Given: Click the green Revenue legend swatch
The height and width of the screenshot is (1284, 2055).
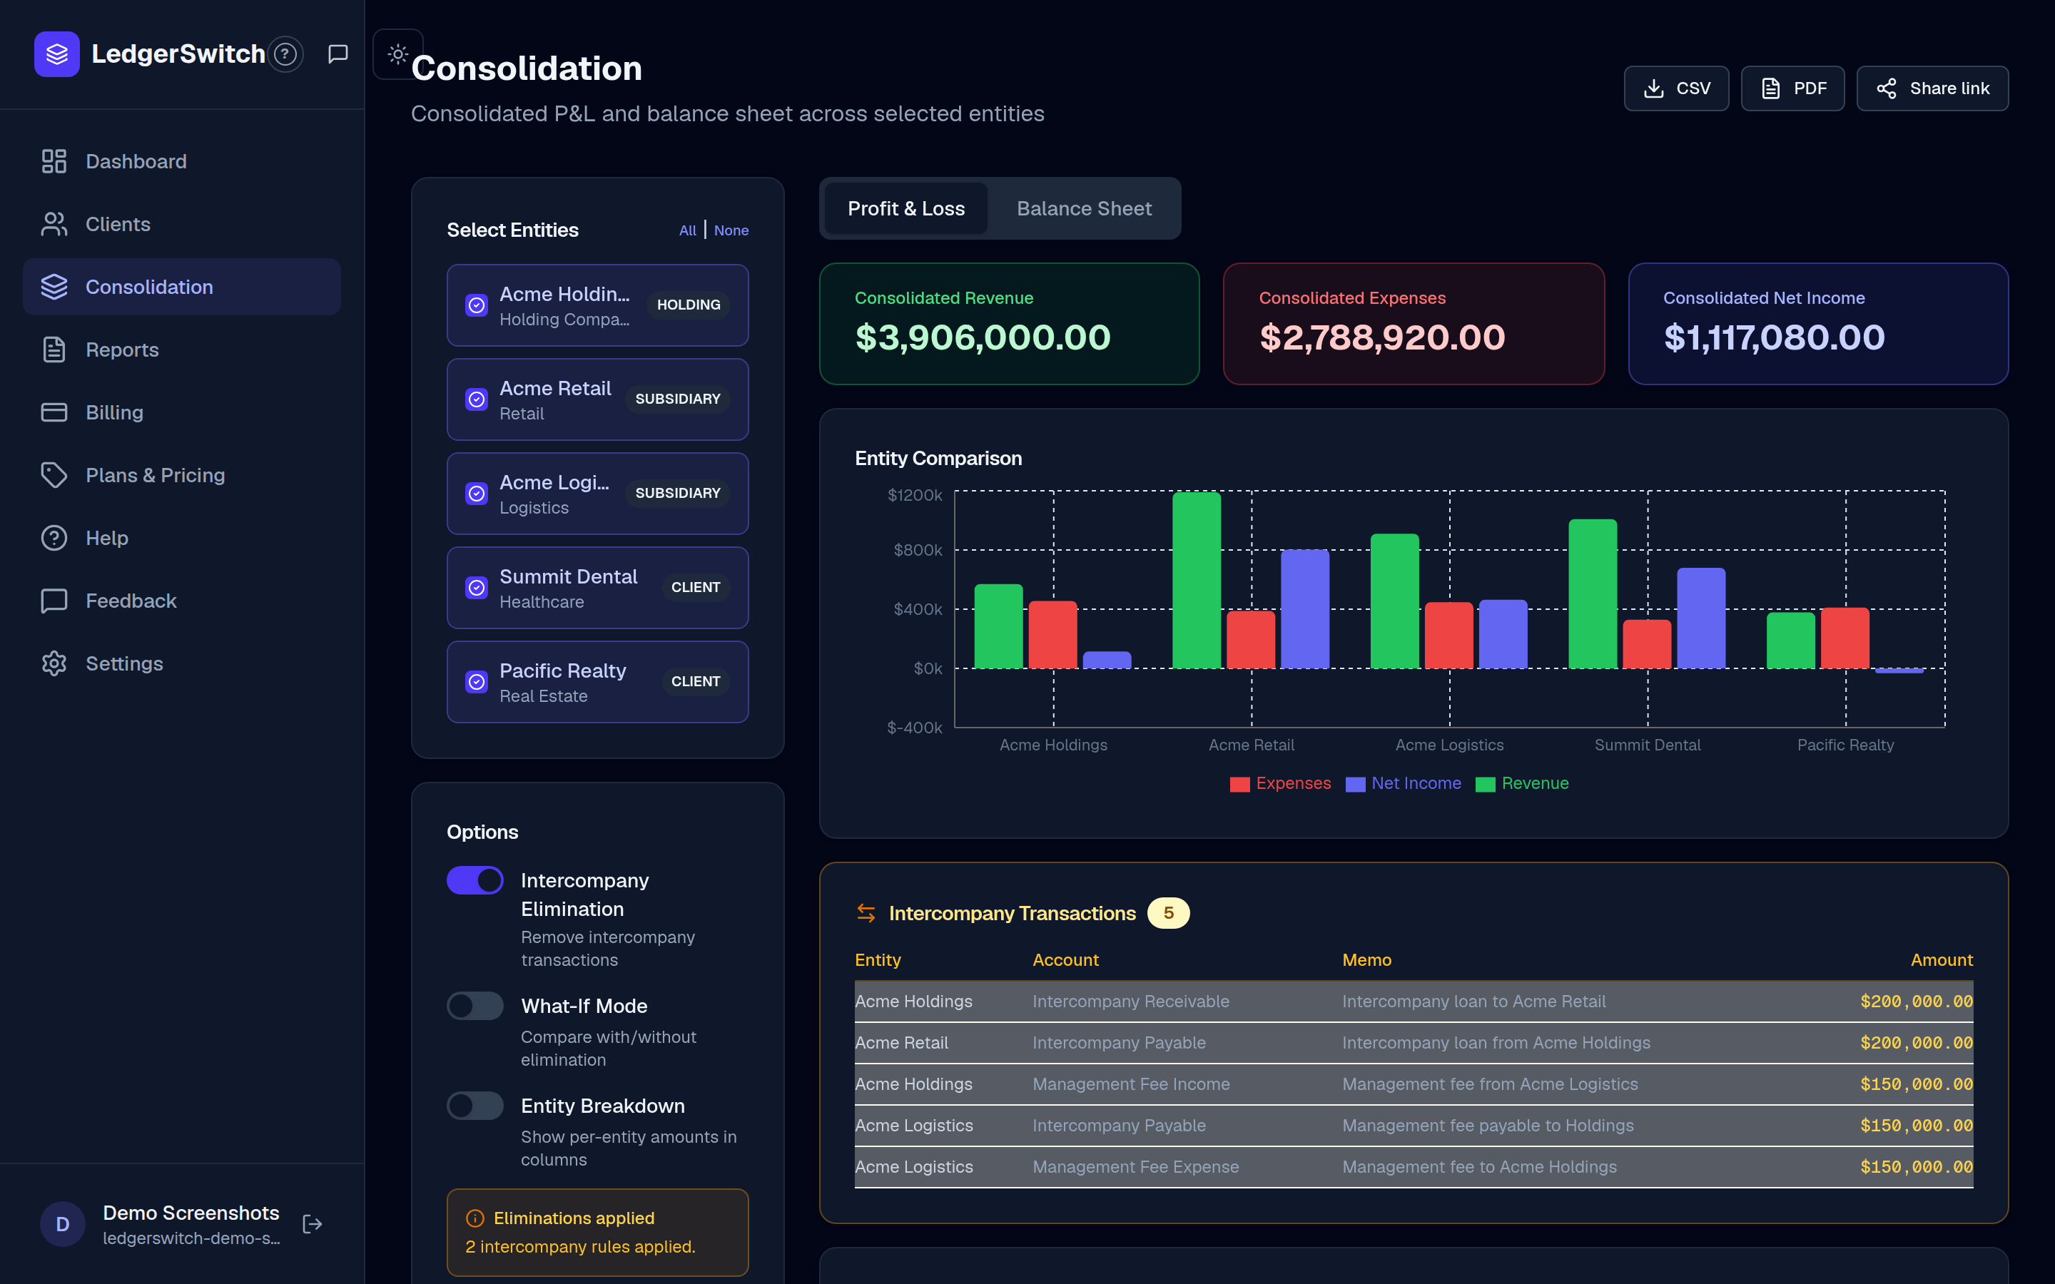Looking at the screenshot, I should coord(1485,784).
